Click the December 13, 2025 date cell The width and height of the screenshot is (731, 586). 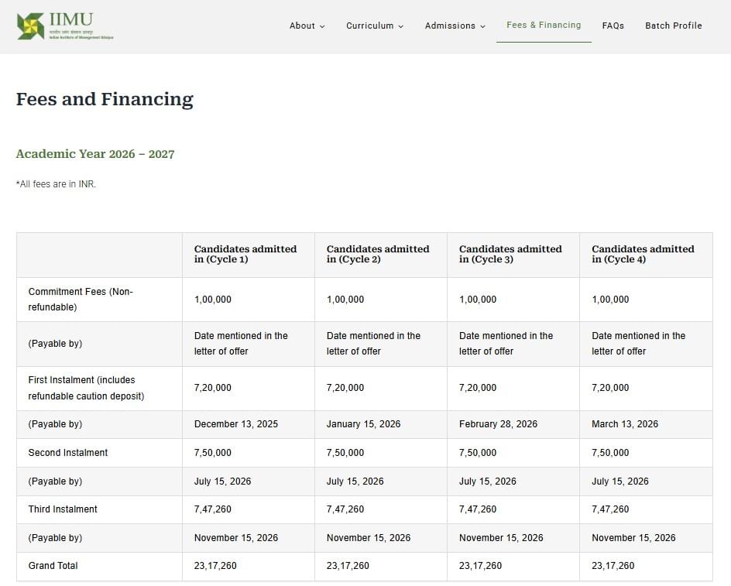tap(236, 424)
